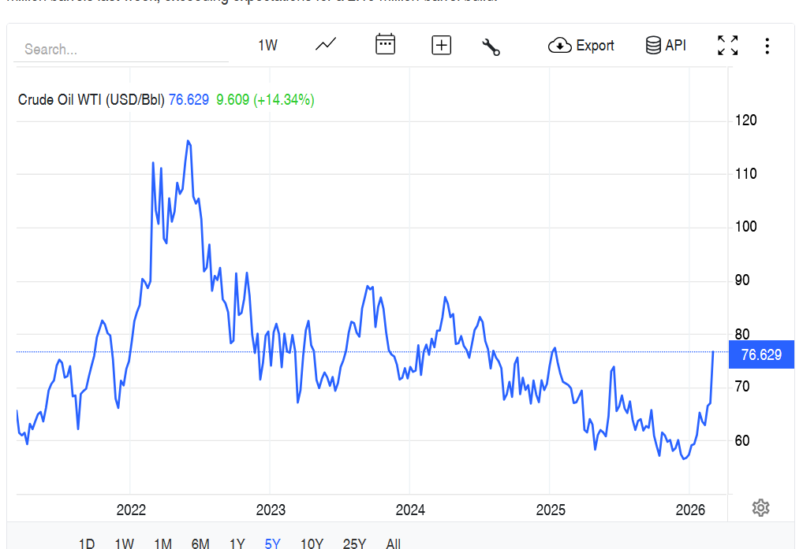Show the 25Y time range

coord(354,543)
